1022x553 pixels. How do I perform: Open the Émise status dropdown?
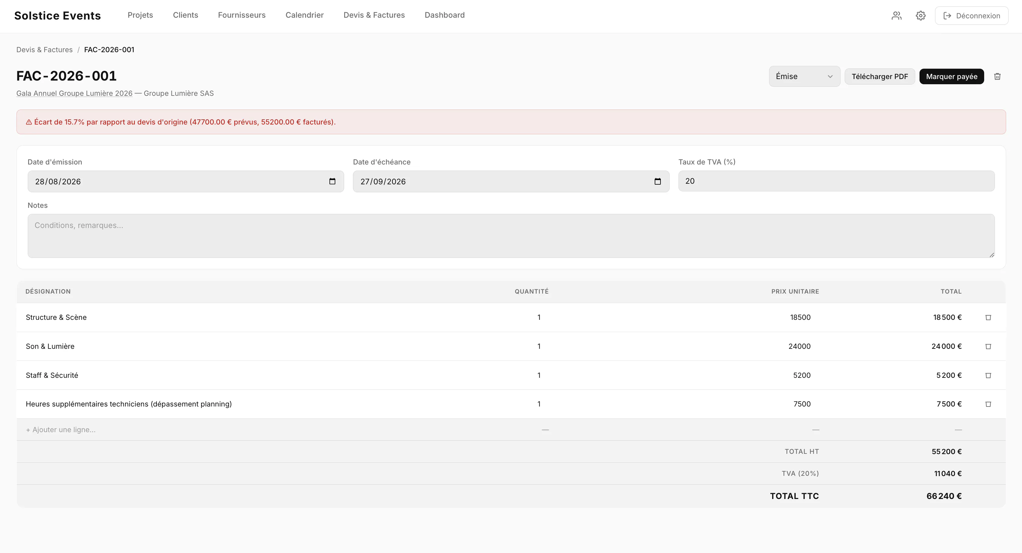click(x=804, y=76)
